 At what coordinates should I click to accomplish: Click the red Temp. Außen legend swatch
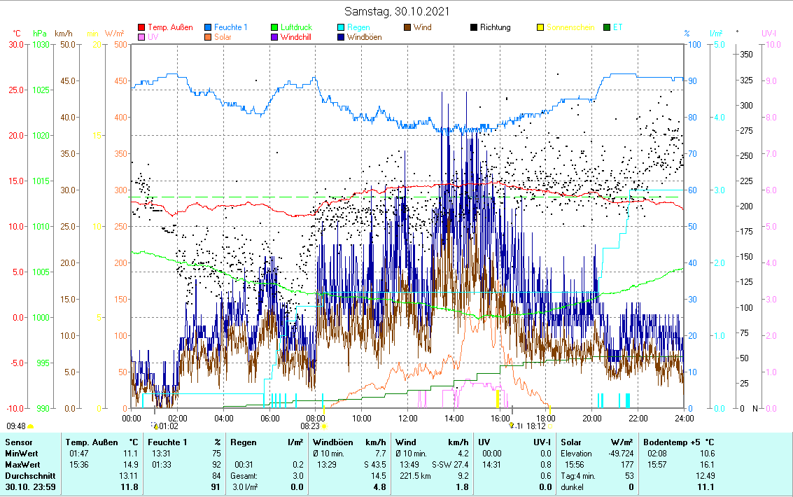[141, 28]
